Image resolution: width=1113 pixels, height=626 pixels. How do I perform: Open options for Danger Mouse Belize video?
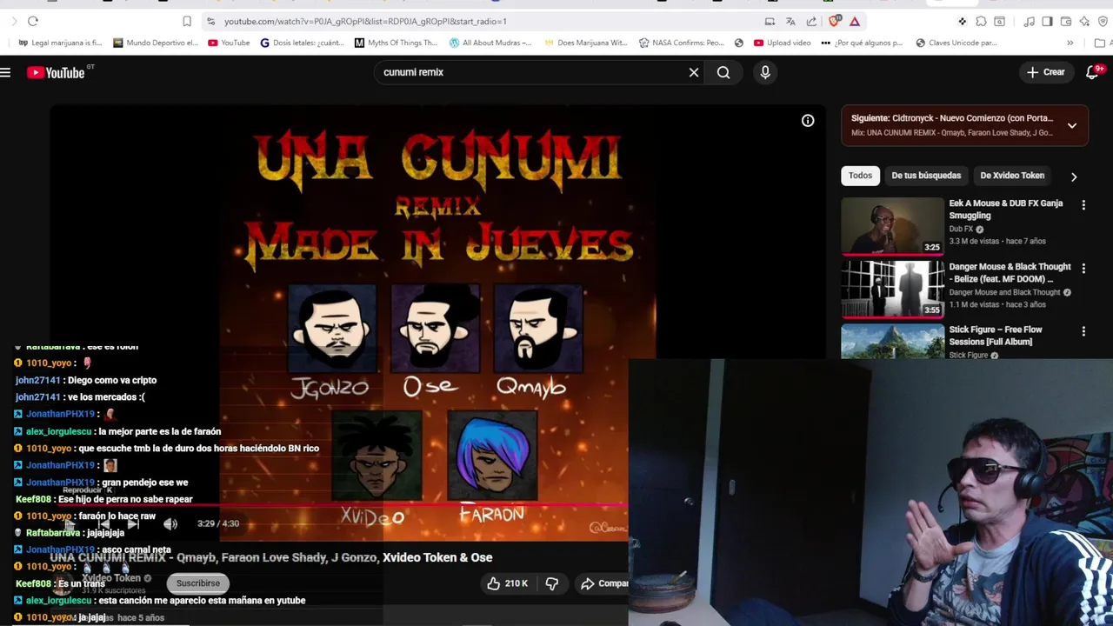[1083, 269]
